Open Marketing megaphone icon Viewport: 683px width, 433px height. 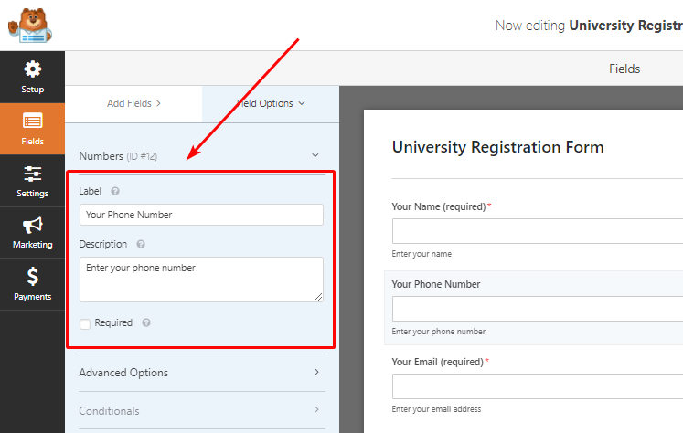click(x=32, y=226)
